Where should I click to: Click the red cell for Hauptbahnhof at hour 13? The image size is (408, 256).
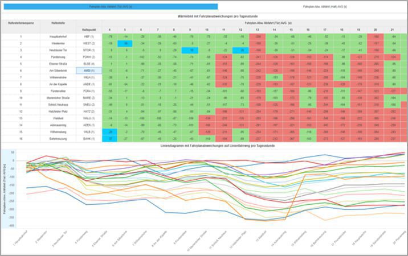point(258,36)
